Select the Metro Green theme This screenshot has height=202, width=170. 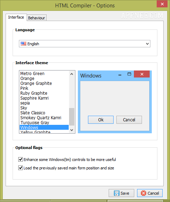pos(32,74)
